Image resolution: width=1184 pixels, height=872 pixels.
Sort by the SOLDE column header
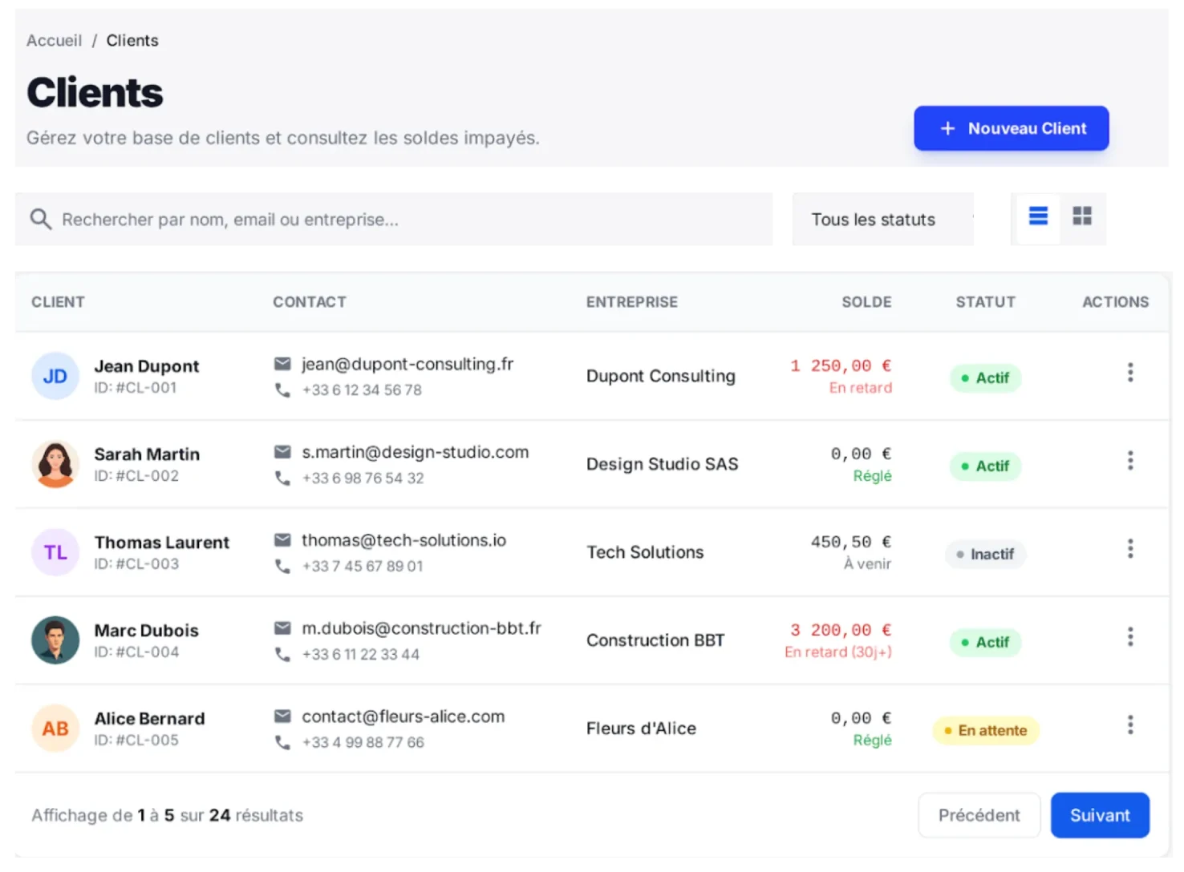[x=866, y=302]
